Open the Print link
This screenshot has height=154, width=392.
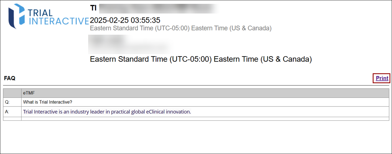(382, 78)
